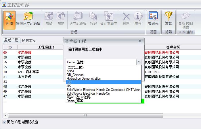This screenshot has width=201, height=129.
Task: Switch to the 最近工程 tab
Action: (11, 40)
